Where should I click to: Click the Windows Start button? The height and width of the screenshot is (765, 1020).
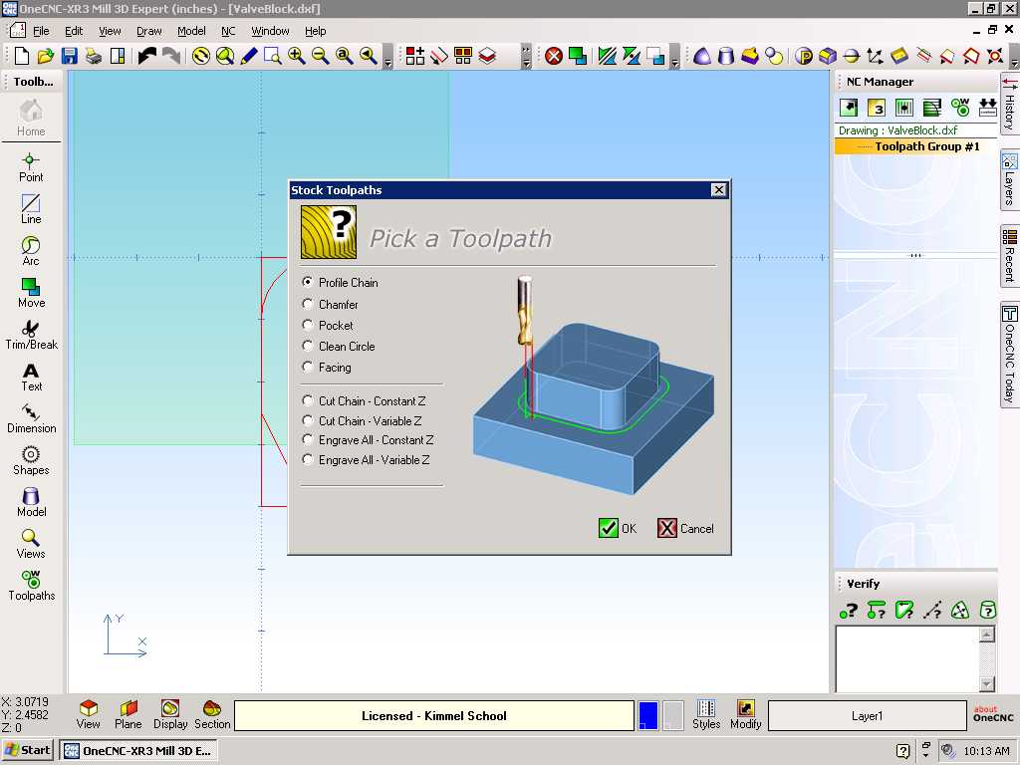[x=27, y=750]
